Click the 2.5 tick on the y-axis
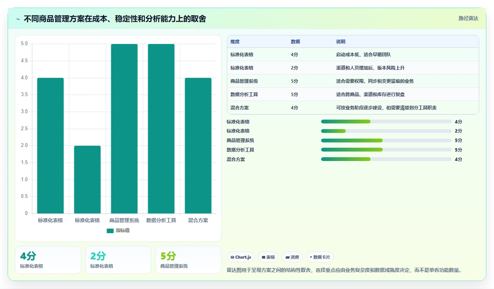Image resolution: width=494 pixels, height=289 pixels. coord(24,129)
